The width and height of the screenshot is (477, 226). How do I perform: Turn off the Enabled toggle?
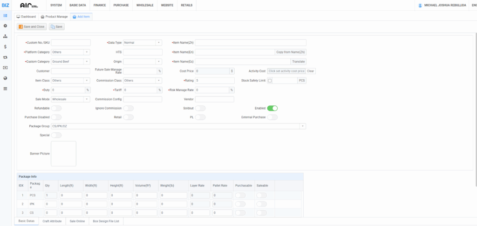pos(272,108)
